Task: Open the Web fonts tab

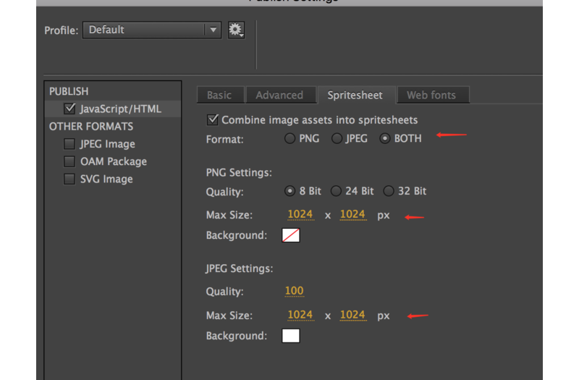Action: click(432, 95)
